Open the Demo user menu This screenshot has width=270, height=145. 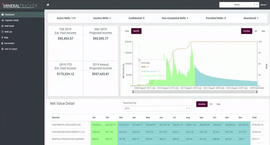(264, 5)
